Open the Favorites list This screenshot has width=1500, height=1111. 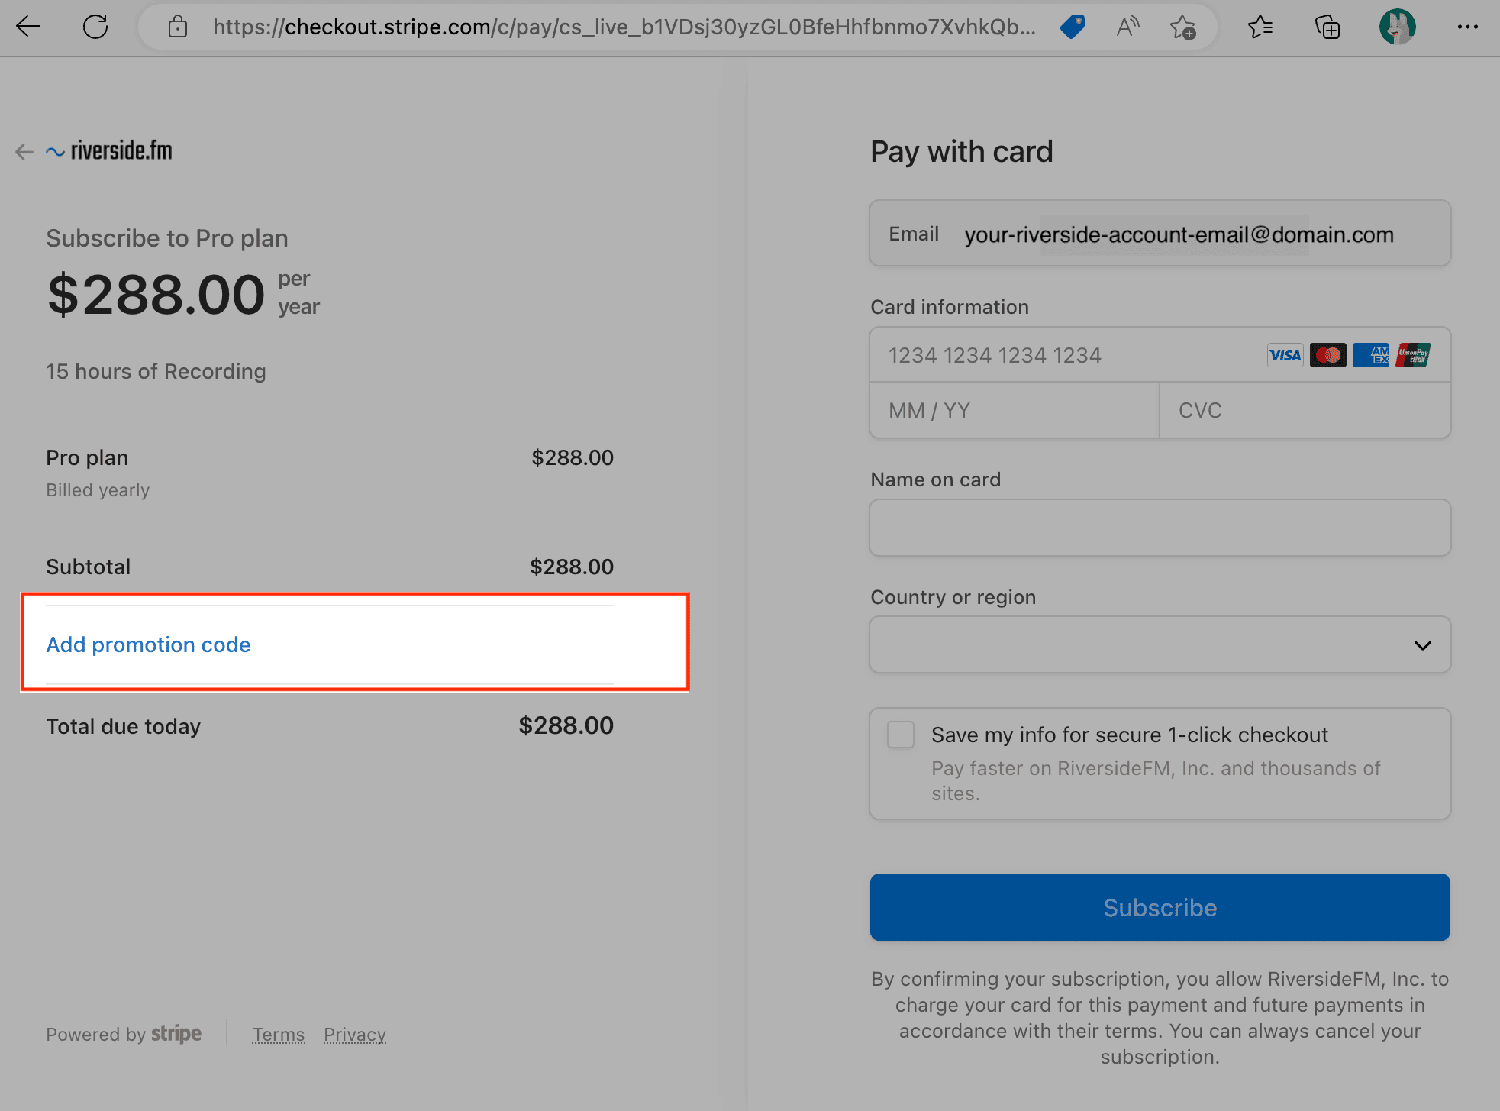point(1260,27)
